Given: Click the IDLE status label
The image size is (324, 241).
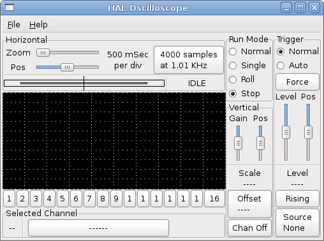Looking at the screenshot, I should coord(196,84).
